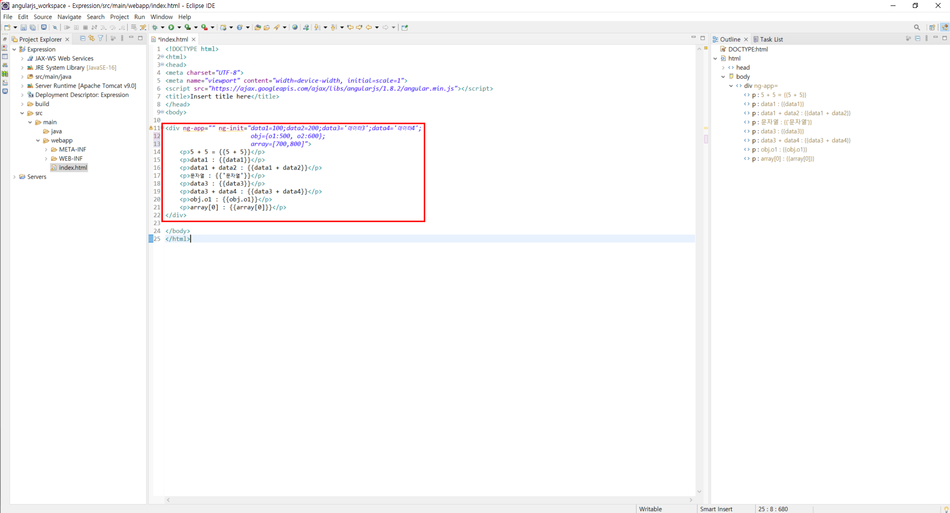The width and height of the screenshot is (950, 513).
Task: Click the Smart Insert status bar entry
Action: click(716, 509)
